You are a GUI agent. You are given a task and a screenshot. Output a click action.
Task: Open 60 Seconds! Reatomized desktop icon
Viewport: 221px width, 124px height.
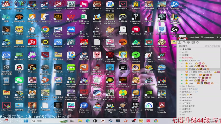click(x=71, y=95)
